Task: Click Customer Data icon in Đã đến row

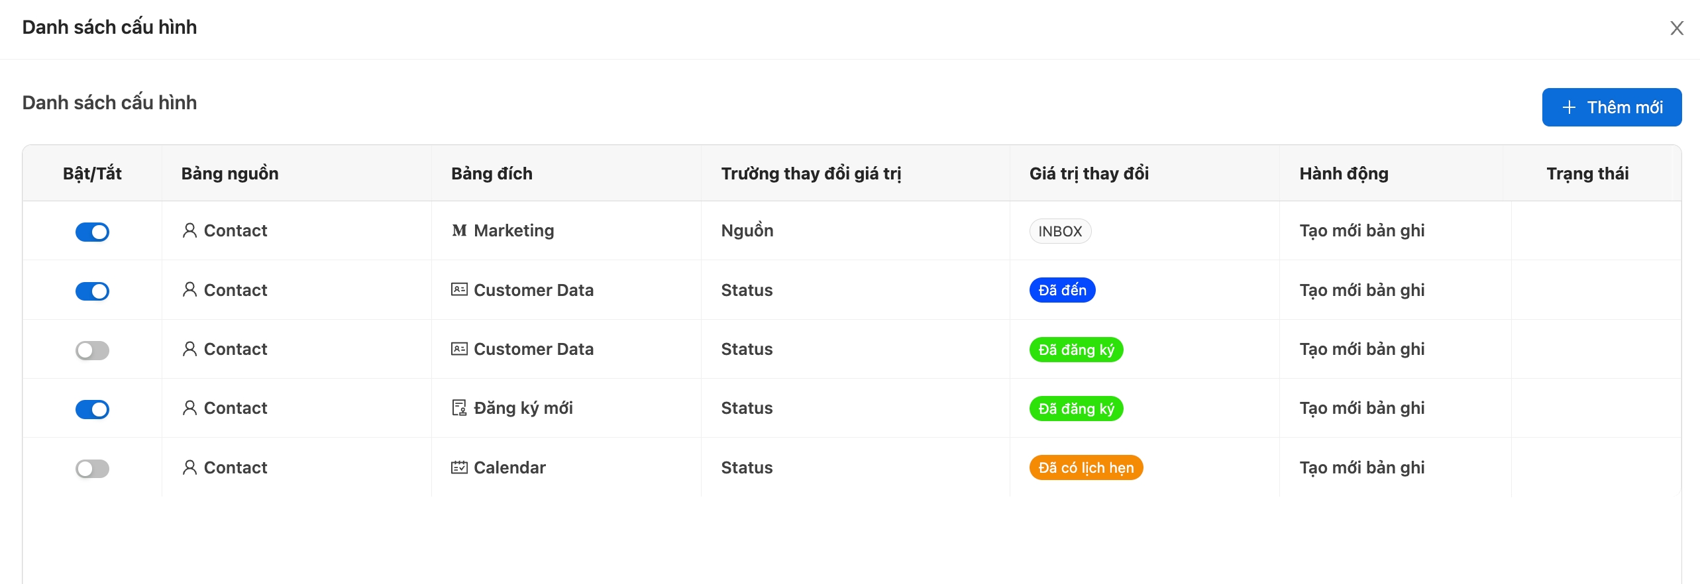Action: (x=459, y=289)
